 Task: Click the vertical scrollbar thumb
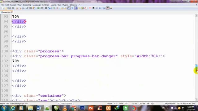point(196,68)
